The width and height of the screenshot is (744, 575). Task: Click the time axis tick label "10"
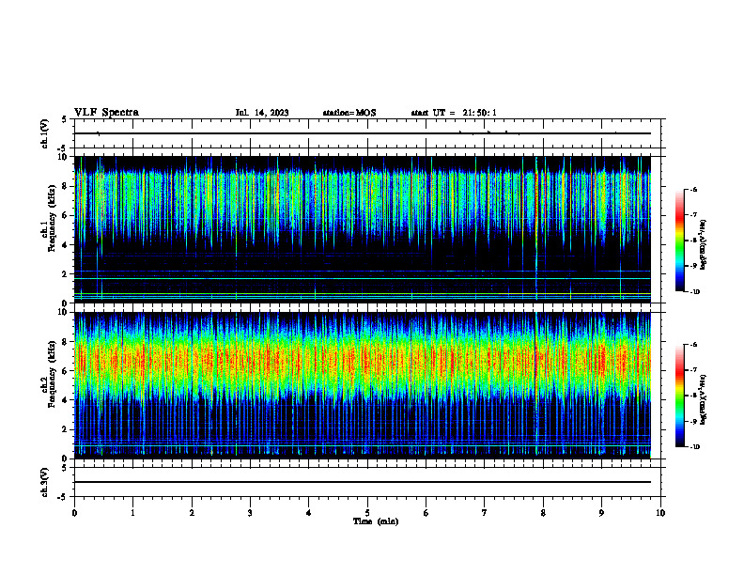pos(660,513)
